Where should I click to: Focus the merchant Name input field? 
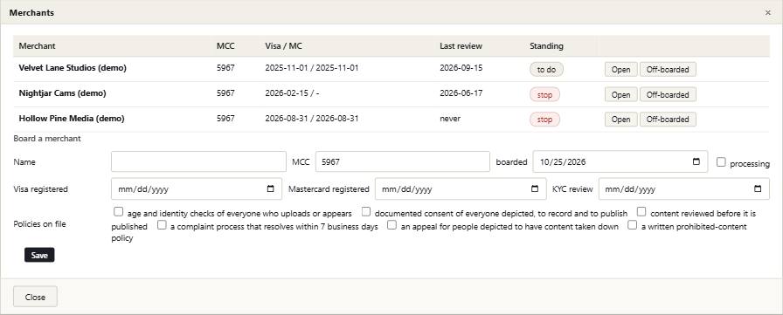tap(198, 162)
